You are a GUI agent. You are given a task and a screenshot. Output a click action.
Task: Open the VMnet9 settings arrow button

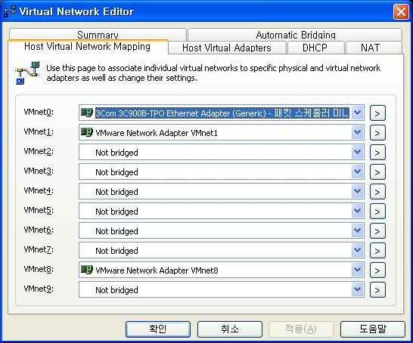[x=377, y=290]
